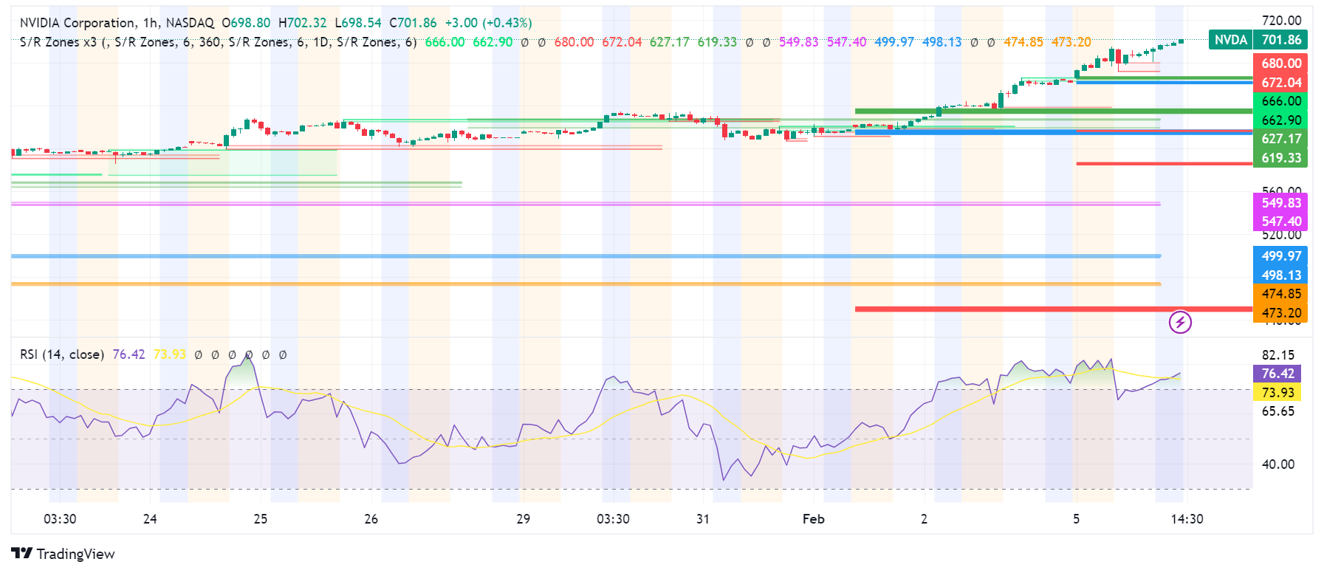Screen dimensions: 1324x573
Task: Click the TradingView logo
Action: click(64, 554)
